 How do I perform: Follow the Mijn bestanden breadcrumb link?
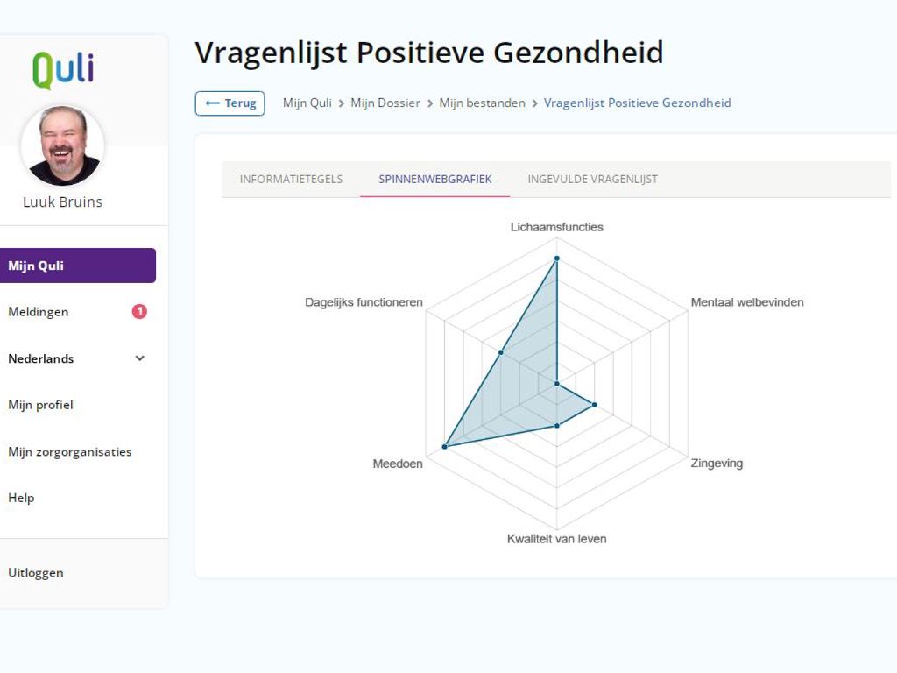pyautogui.click(x=482, y=103)
